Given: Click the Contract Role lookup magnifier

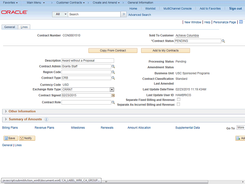Looking at the screenshot, I should pyautogui.click(x=113, y=102).
